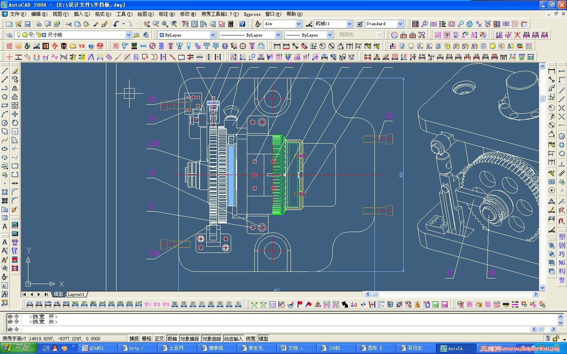Open the 文件(F) menu
This screenshot has height=354, width=567.
coord(18,14)
